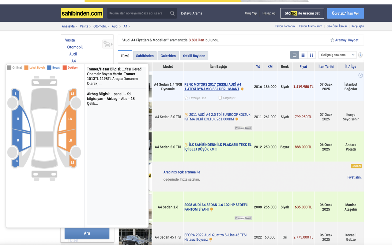This screenshot has width=392, height=245.
Task: Click Favoriye Ekle star on first listing
Action: pyautogui.click(x=186, y=98)
